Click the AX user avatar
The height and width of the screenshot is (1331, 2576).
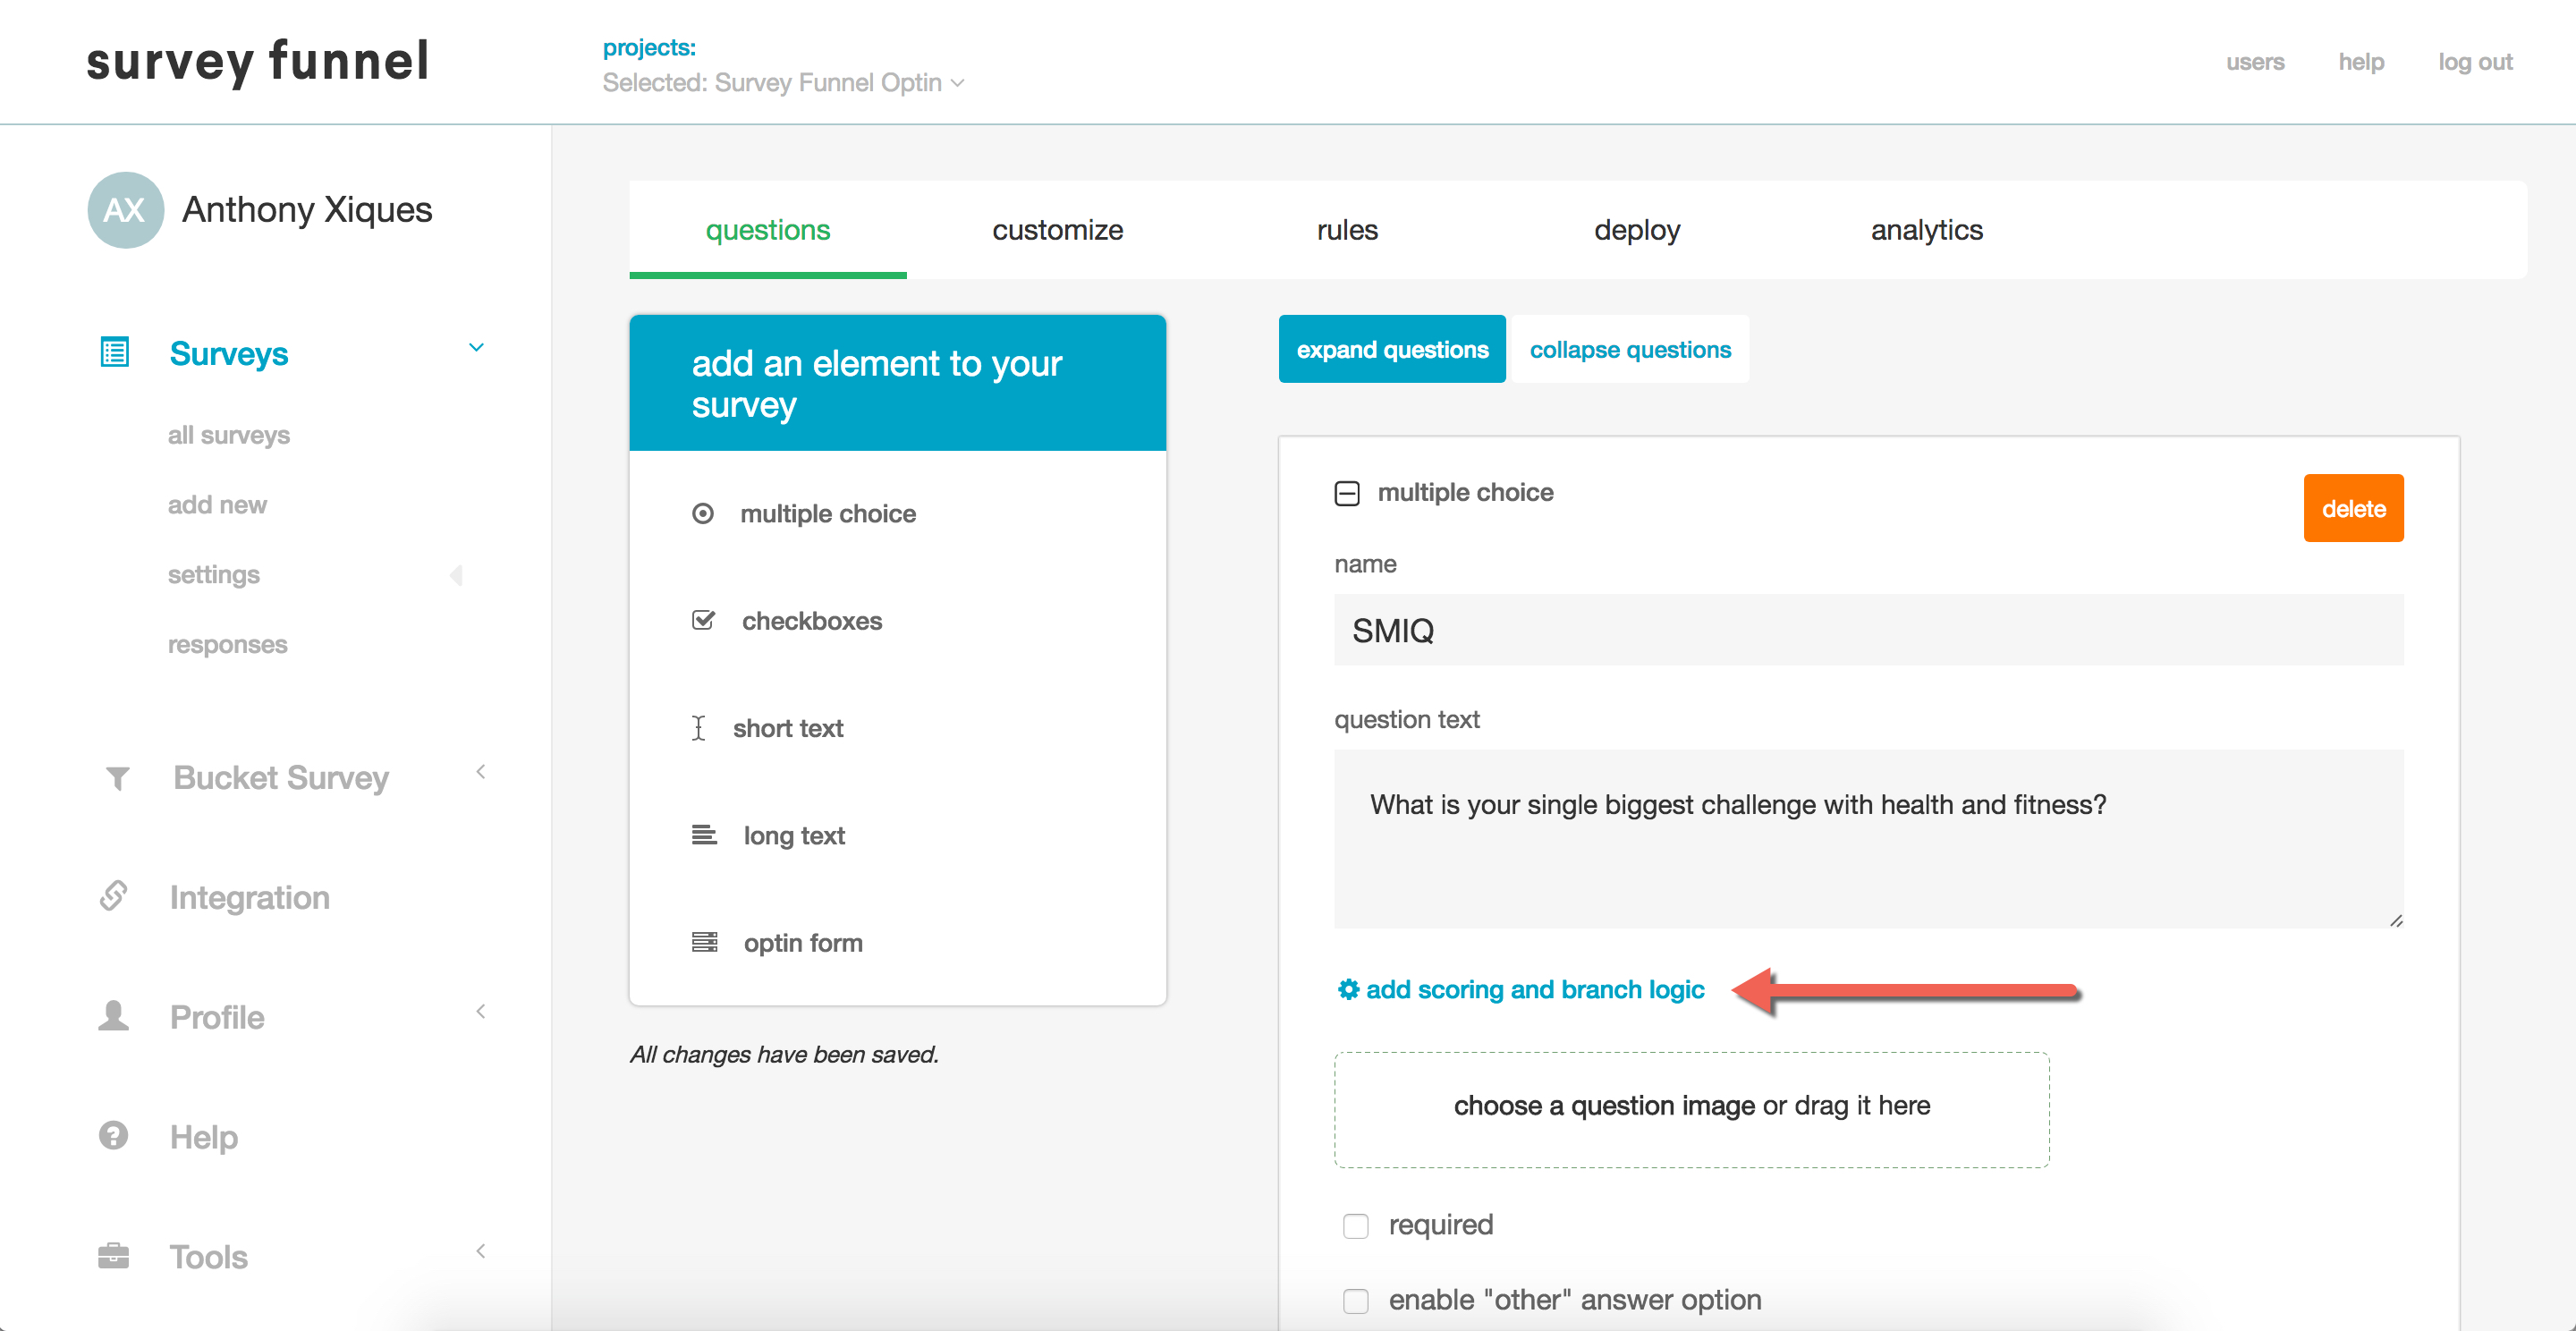(125, 210)
